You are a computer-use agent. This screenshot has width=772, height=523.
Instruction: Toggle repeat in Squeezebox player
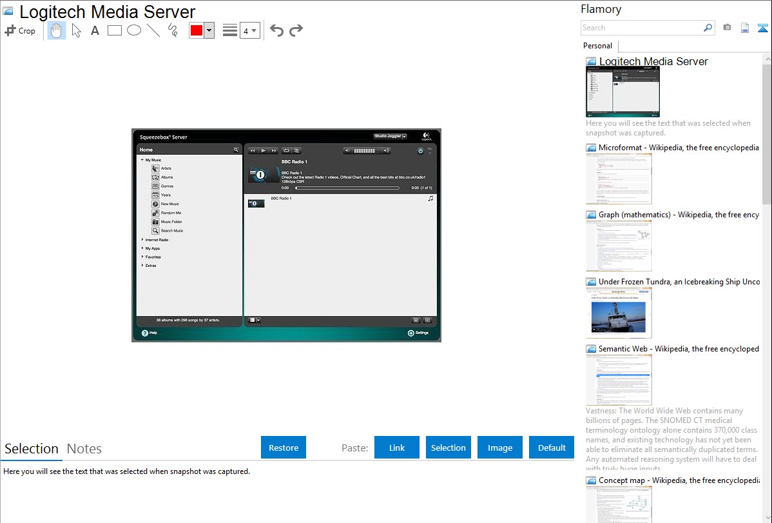(286, 151)
